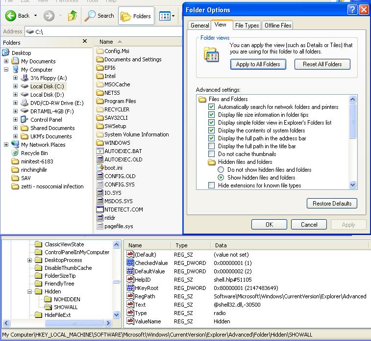Expand My Network Places node
371x341 pixels.
point(6,144)
